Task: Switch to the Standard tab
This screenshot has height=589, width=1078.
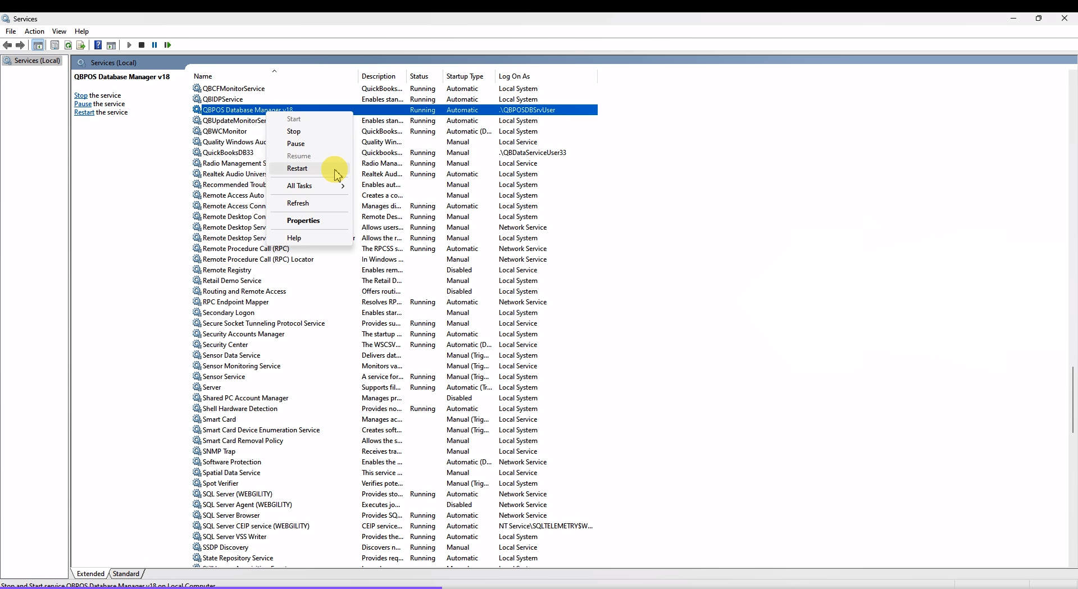Action: (x=126, y=574)
